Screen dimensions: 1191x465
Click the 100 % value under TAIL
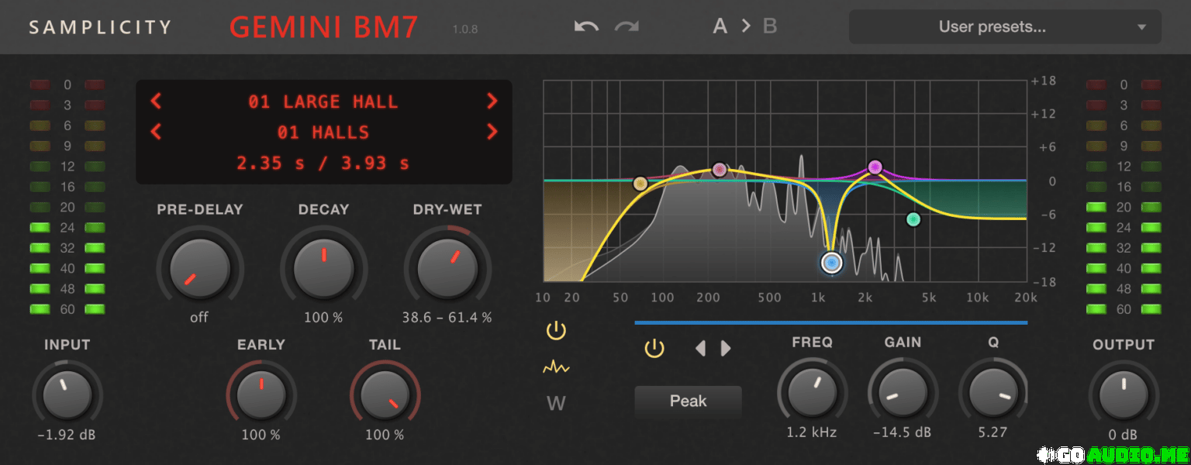pyautogui.click(x=385, y=435)
